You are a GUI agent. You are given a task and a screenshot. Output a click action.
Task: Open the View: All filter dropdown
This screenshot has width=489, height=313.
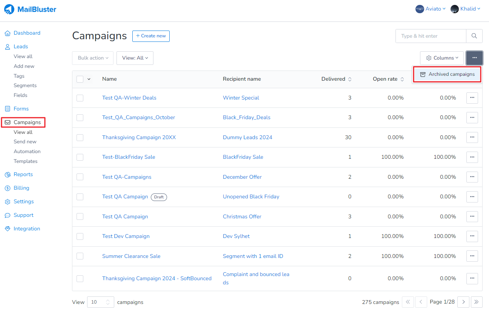(x=135, y=58)
